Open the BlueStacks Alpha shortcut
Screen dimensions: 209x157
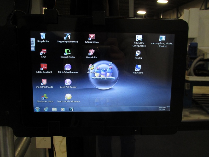pos(45,97)
